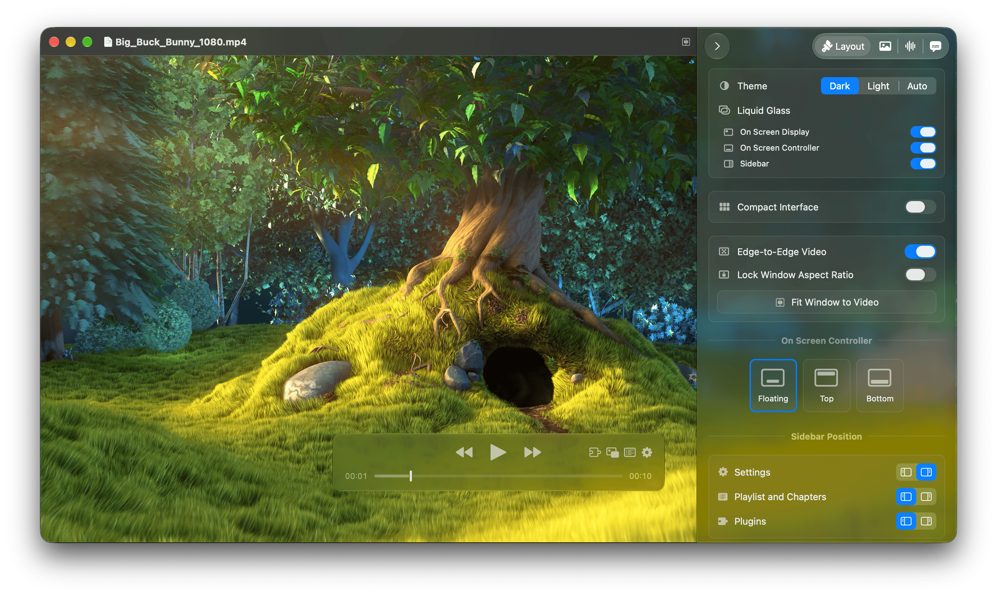The height and width of the screenshot is (596, 997).
Task: Select the Dark theme
Action: tap(839, 86)
